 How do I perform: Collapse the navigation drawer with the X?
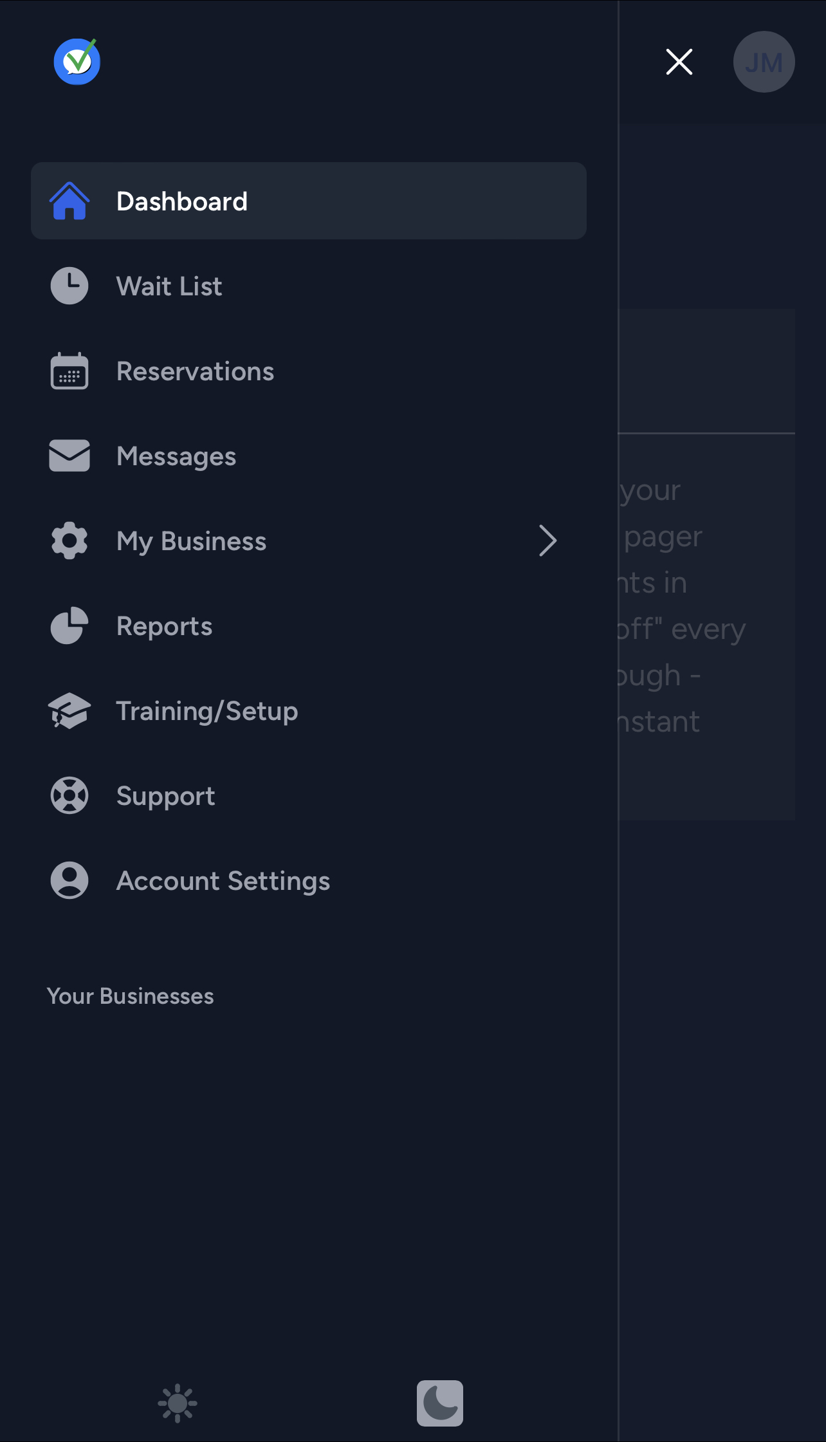click(x=679, y=62)
